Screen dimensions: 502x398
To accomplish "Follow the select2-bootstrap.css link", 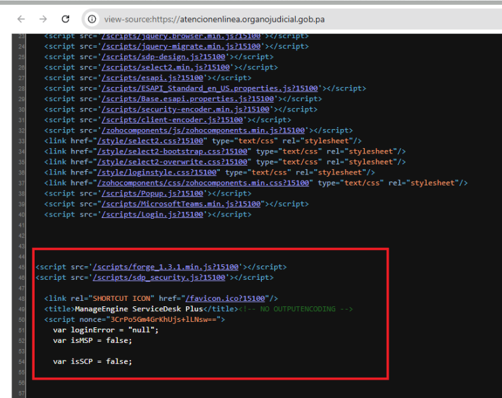I will pos(172,151).
